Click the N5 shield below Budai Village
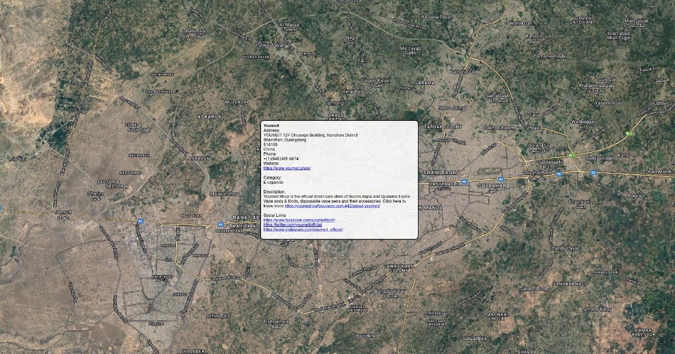The width and height of the screenshot is (675, 354). [x=593, y=173]
